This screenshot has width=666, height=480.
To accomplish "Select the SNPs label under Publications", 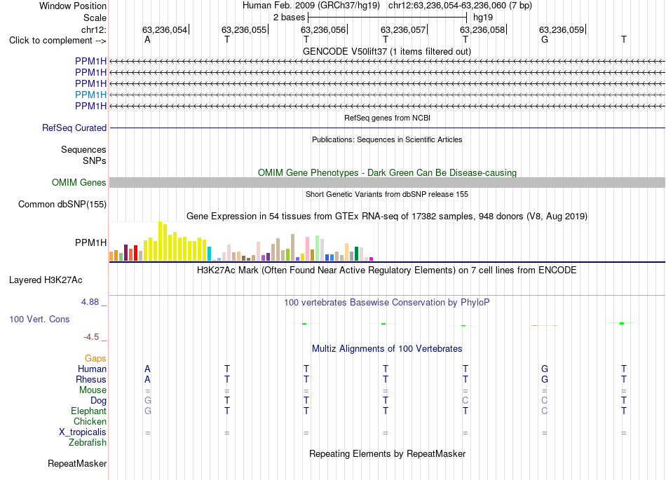I will coord(95,161).
